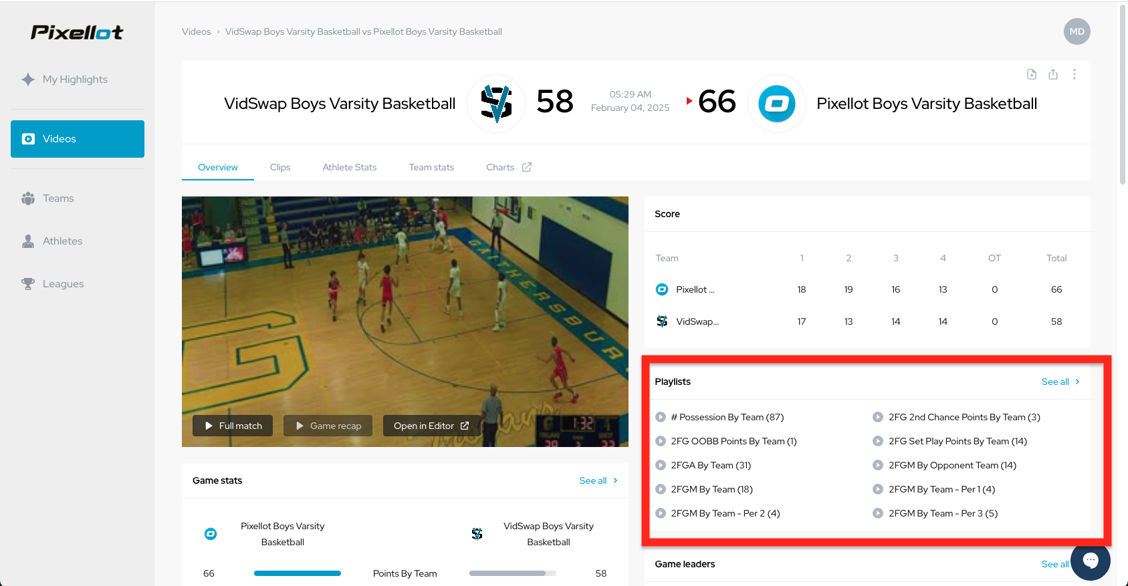Click Pixellot Points By Team progress bar

[x=298, y=573]
